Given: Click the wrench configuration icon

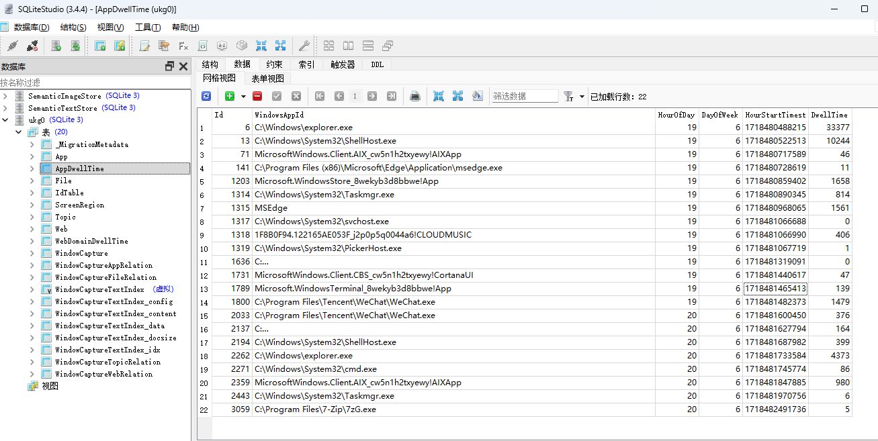Looking at the screenshot, I should click(x=304, y=46).
